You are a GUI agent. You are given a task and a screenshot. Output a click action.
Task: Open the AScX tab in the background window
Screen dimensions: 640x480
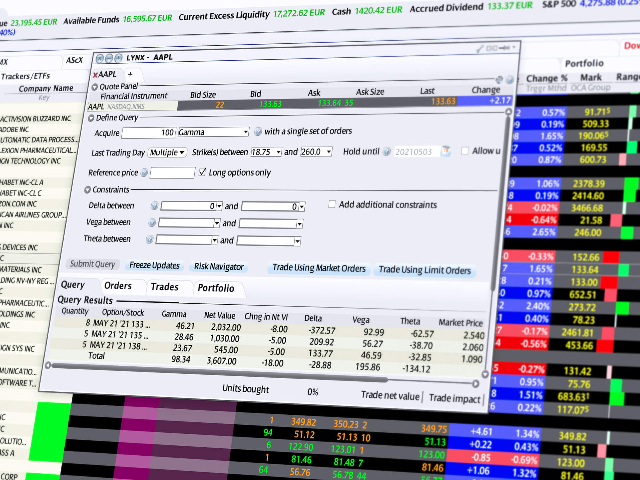(74, 60)
